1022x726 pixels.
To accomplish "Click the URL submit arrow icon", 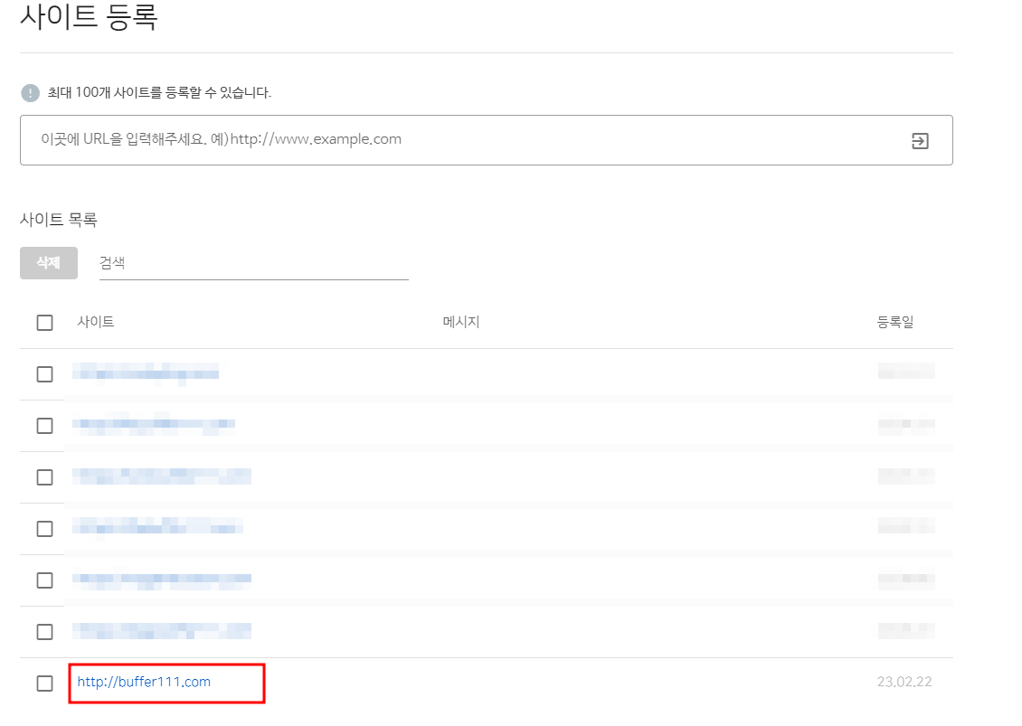I will [921, 141].
